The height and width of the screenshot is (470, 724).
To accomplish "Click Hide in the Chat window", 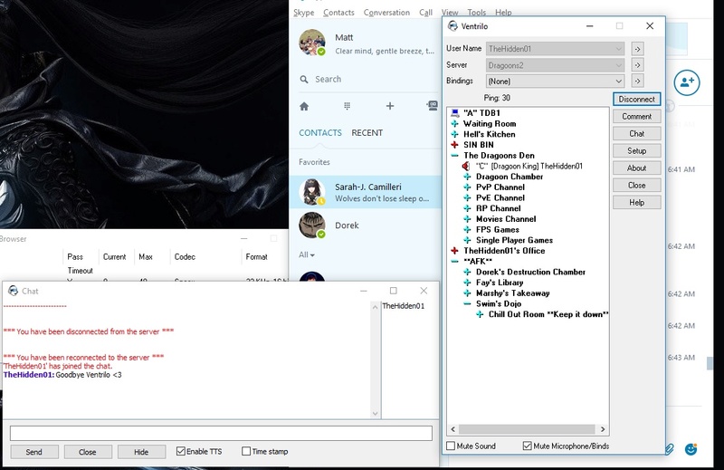I will [x=141, y=452].
